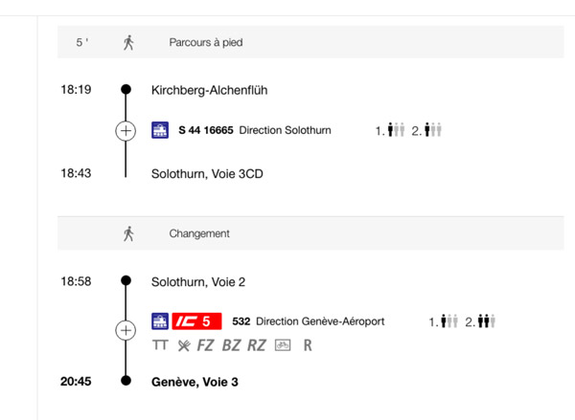Viewport: 575px width, 420px height.
Task: Click second class occupancy icon for IC 5
Action: pyautogui.click(x=480, y=321)
